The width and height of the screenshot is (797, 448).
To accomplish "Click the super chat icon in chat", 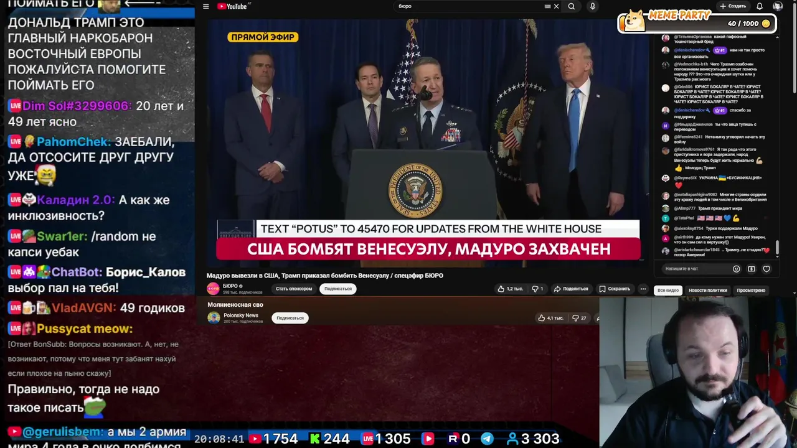I will point(752,269).
